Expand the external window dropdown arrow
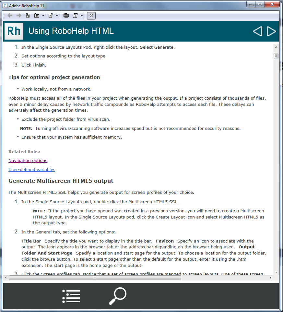The image size is (283, 312). coord(57,16)
